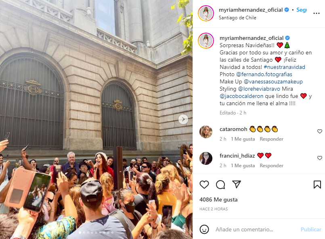Show likes list from 4086 Me gusta
This screenshot has height=239, width=325.
pos(218,200)
